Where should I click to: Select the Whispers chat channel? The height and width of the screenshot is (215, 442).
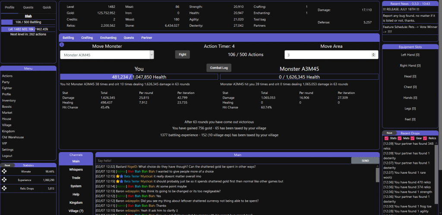pos(76,170)
